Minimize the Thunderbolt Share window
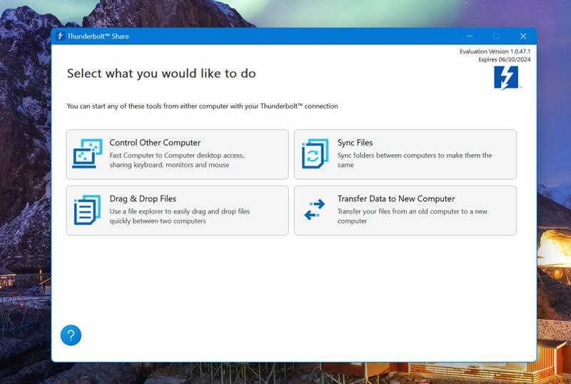The image size is (571, 384). [470, 36]
